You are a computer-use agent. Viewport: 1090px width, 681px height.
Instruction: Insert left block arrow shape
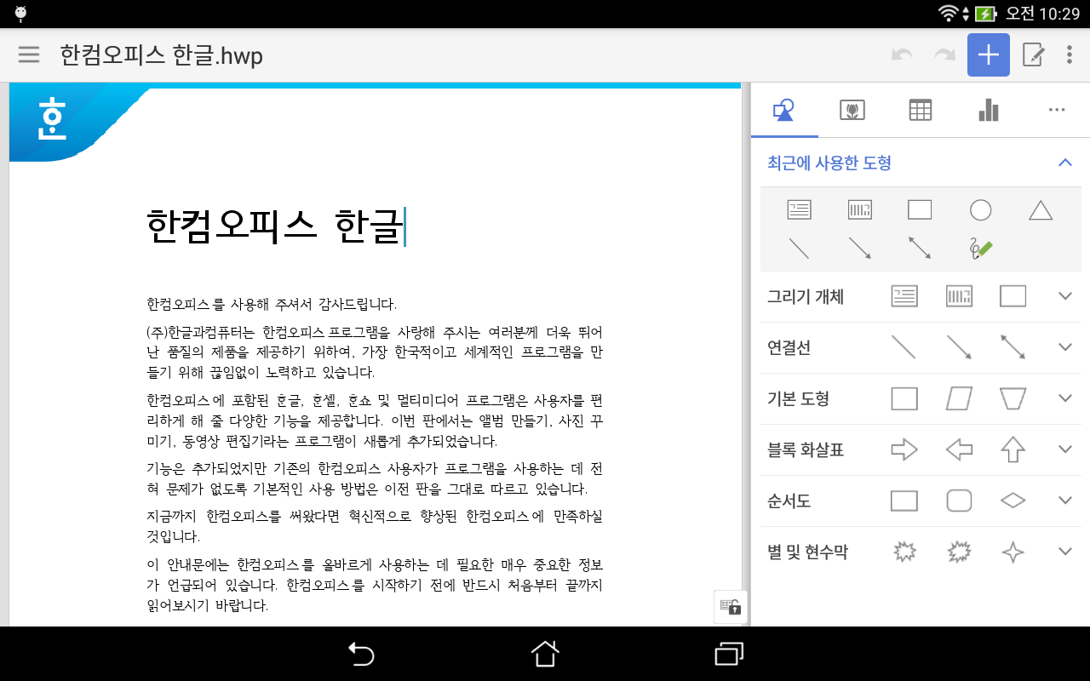tap(959, 449)
